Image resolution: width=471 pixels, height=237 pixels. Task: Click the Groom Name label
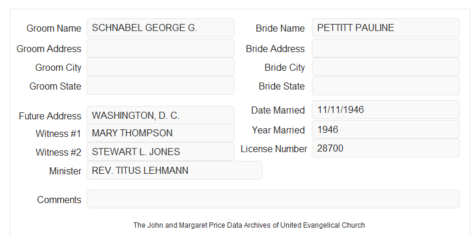coord(54,28)
